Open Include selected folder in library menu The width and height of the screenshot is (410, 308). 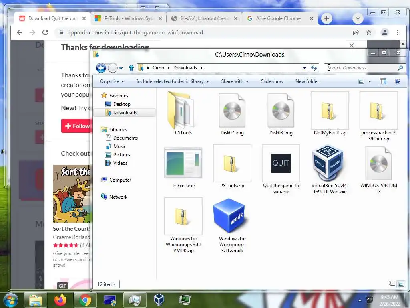click(x=173, y=81)
